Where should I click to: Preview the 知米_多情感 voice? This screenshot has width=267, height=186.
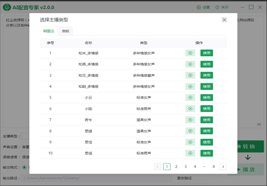pos(190,53)
